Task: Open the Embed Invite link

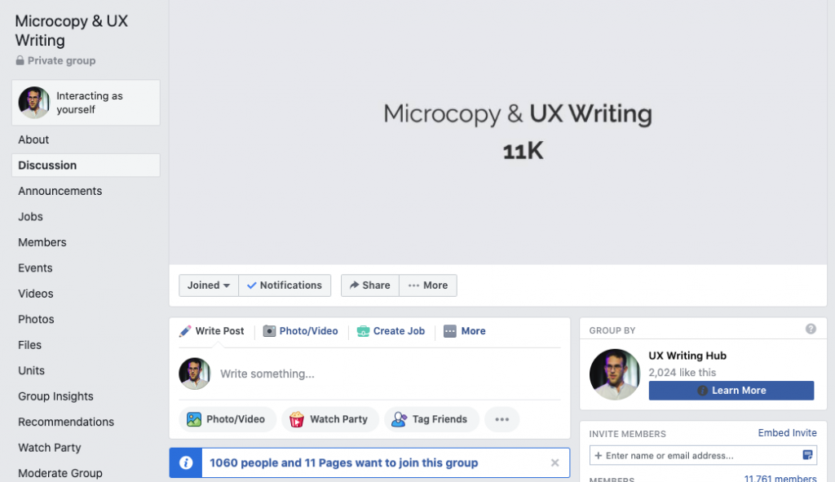Action: (x=787, y=433)
